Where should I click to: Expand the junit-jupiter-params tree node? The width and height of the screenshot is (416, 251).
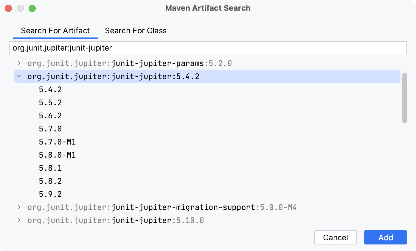coord(19,63)
